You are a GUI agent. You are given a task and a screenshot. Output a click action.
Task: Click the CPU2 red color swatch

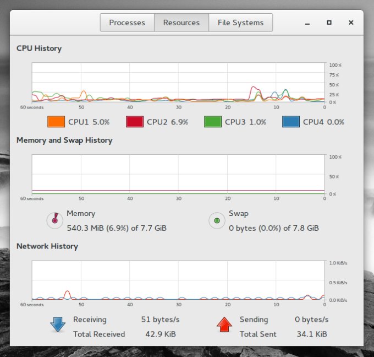click(x=135, y=122)
